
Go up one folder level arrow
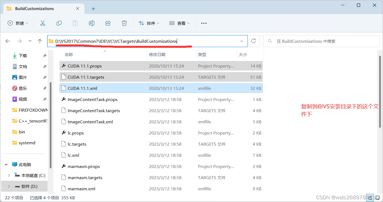click(x=40, y=41)
